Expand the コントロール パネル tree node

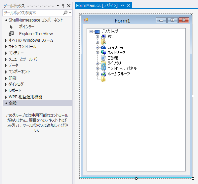(x=97, y=69)
